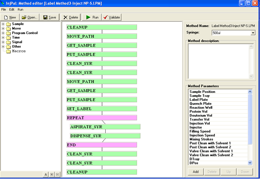260x179 pixels.
Task: Maximize the InjPal window
Action: click(x=249, y=4)
